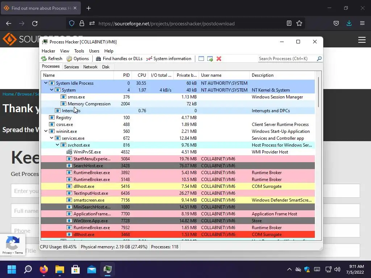Select the ApplicationFrame... process row

178,214
